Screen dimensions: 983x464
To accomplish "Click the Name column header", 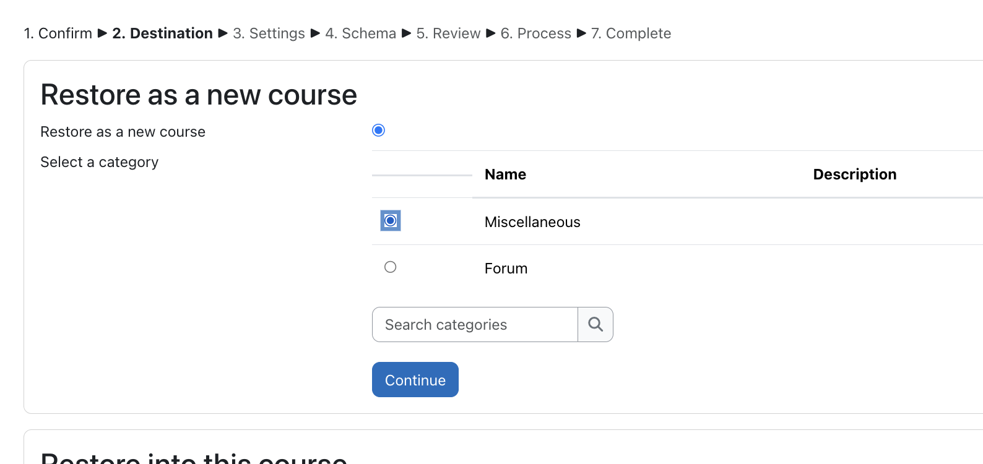I will (x=505, y=174).
